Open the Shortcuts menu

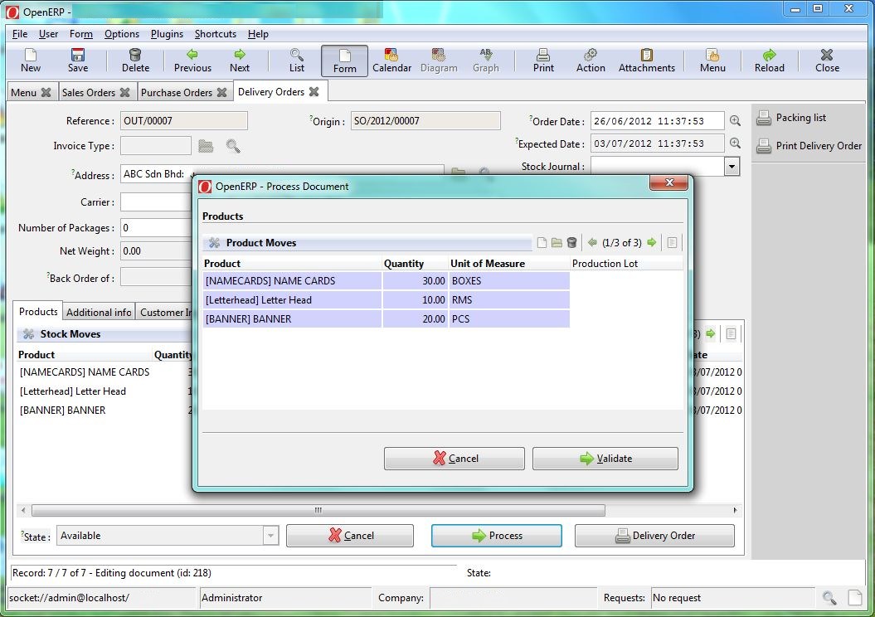216,34
